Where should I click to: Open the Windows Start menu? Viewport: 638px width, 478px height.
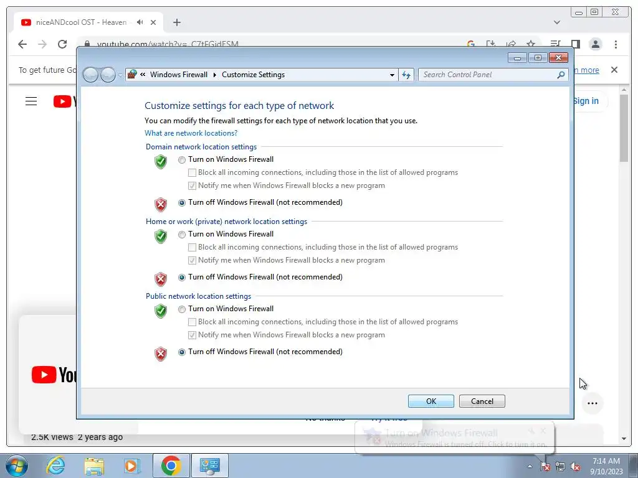click(x=16, y=466)
